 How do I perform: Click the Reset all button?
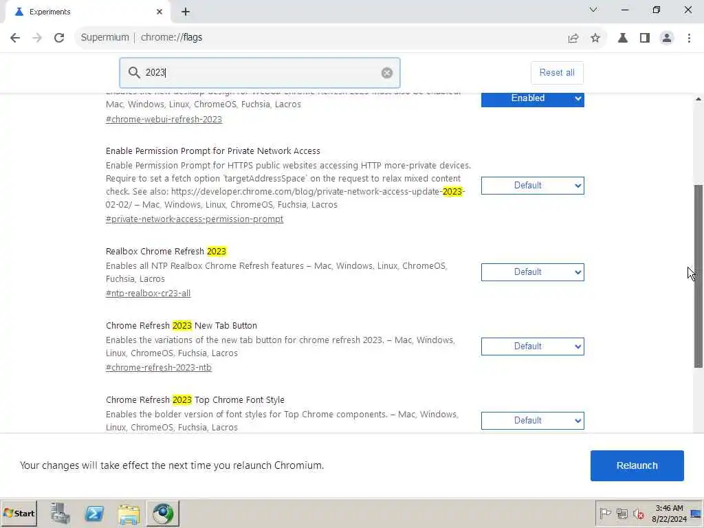[557, 73]
